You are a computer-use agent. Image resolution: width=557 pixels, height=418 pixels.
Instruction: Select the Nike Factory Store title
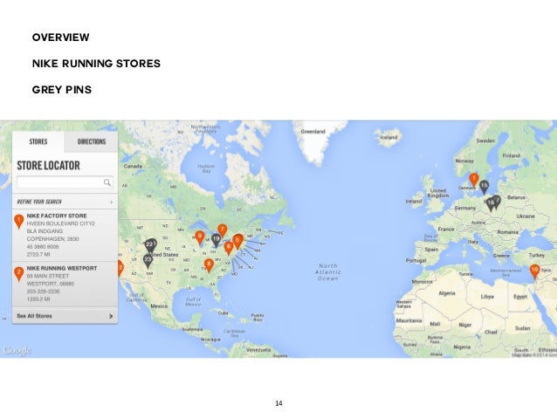pyautogui.click(x=57, y=216)
